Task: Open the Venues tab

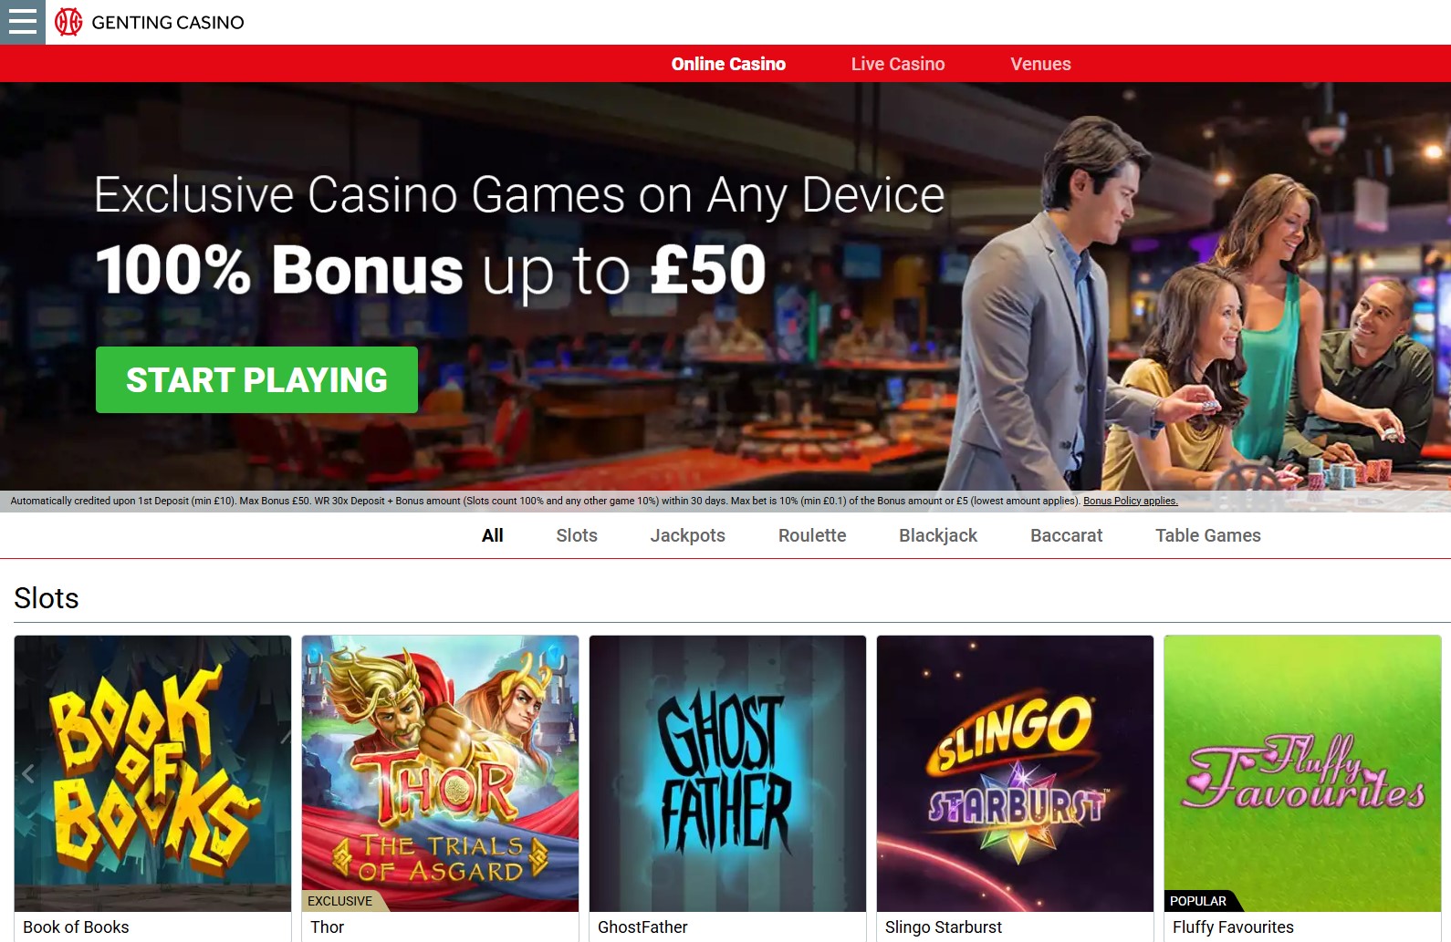Action: pyautogui.click(x=1040, y=64)
